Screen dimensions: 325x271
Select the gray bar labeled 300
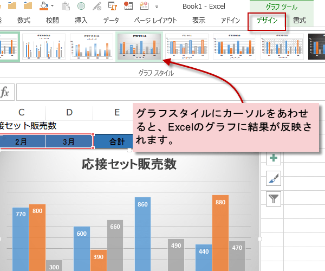point(54,266)
